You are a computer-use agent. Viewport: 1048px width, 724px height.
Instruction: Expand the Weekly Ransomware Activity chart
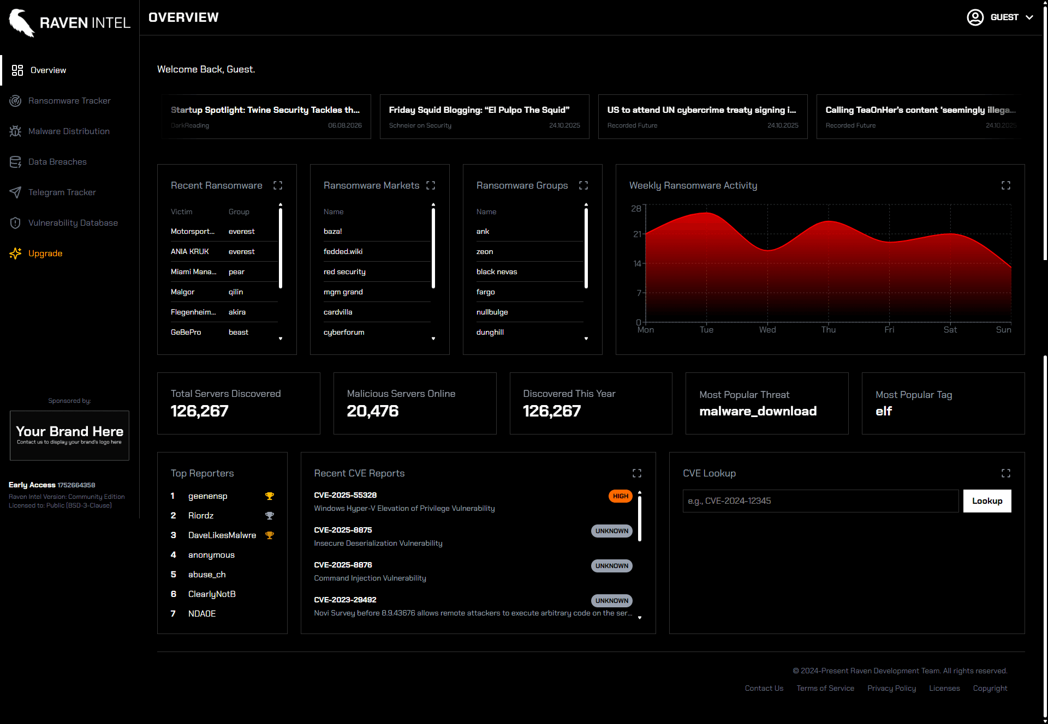[x=1005, y=185]
